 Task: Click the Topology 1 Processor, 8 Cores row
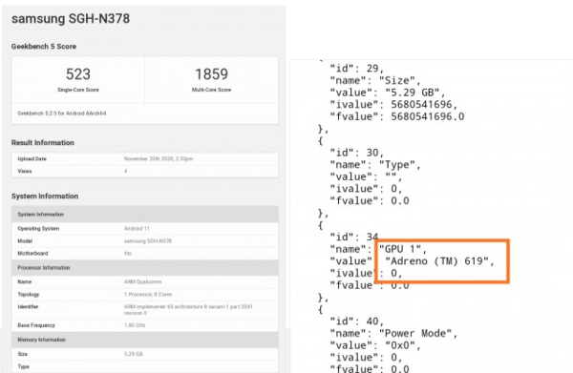click(x=145, y=294)
